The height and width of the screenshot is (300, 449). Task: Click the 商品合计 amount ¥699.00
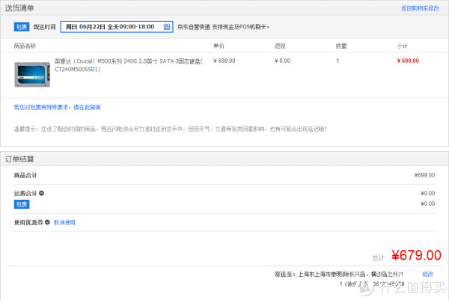coord(424,175)
